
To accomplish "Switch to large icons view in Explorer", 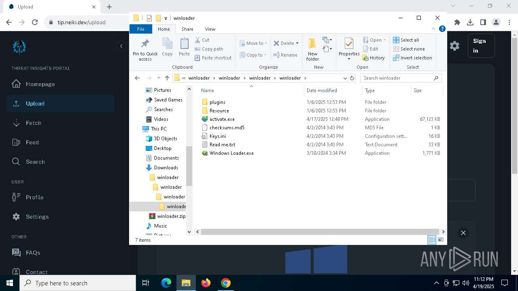I will coord(441,240).
